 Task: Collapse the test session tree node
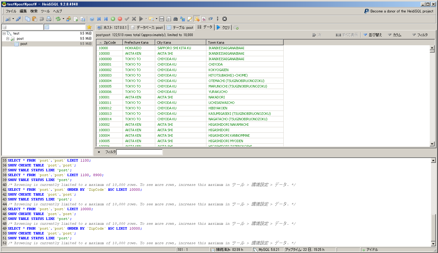coord(4,33)
